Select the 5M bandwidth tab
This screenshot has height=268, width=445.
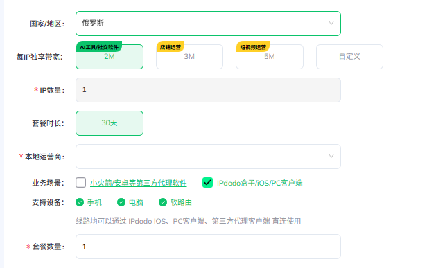point(270,56)
